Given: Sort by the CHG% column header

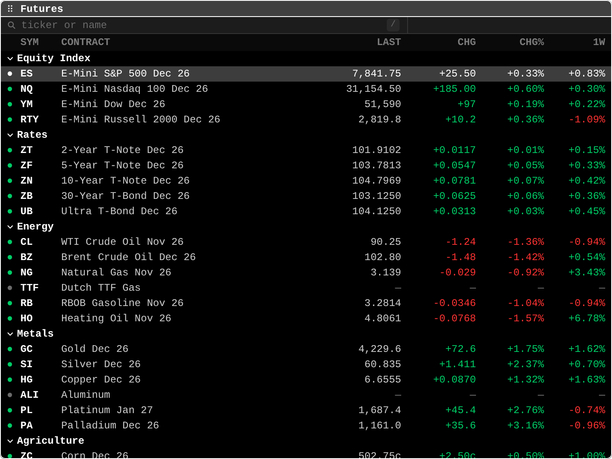Looking at the screenshot, I should 532,42.
